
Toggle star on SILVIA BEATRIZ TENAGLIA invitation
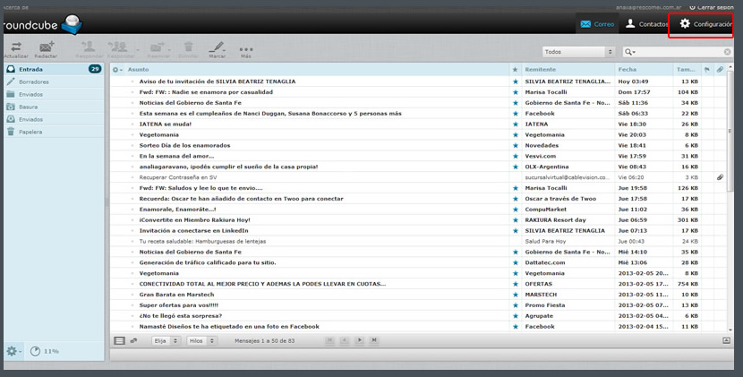coord(516,81)
